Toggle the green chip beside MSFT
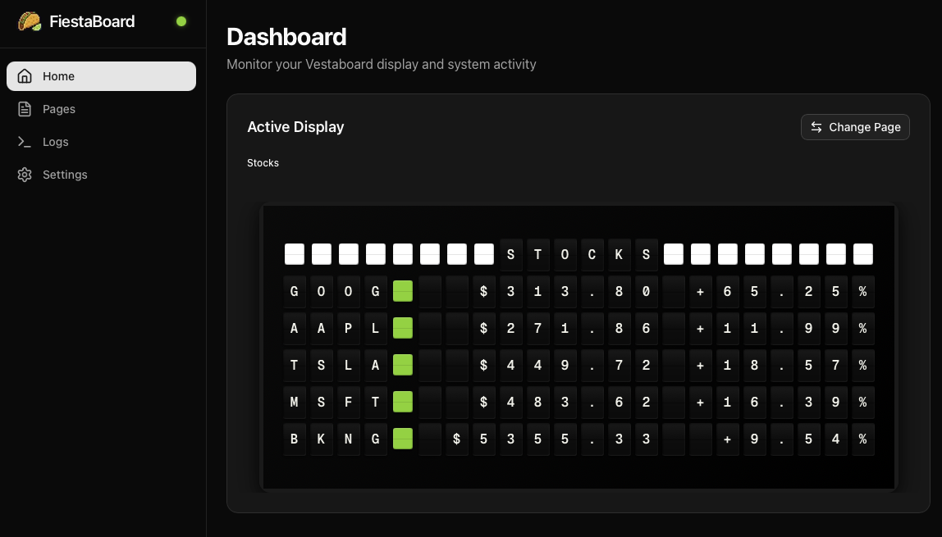The image size is (942, 537). [402, 402]
